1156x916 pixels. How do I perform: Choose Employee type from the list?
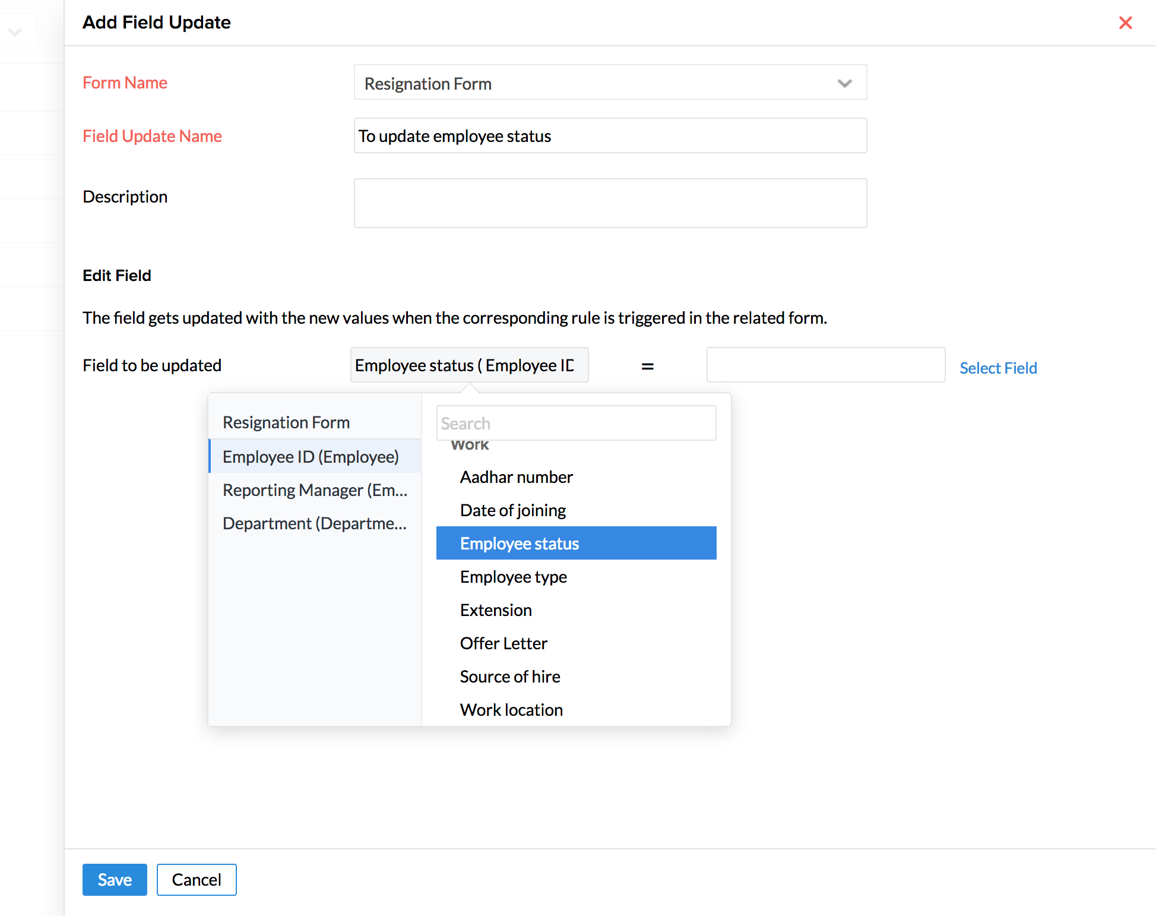[x=513, y=577]
